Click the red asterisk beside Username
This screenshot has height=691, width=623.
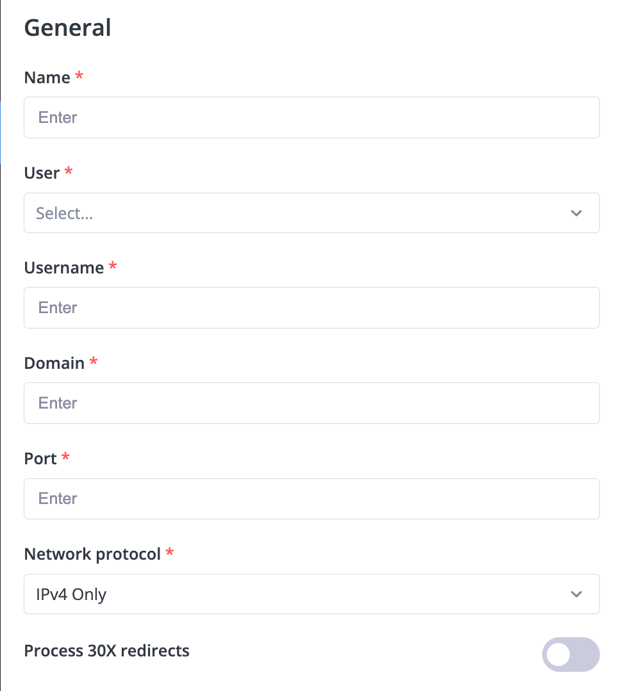point(113,265)
